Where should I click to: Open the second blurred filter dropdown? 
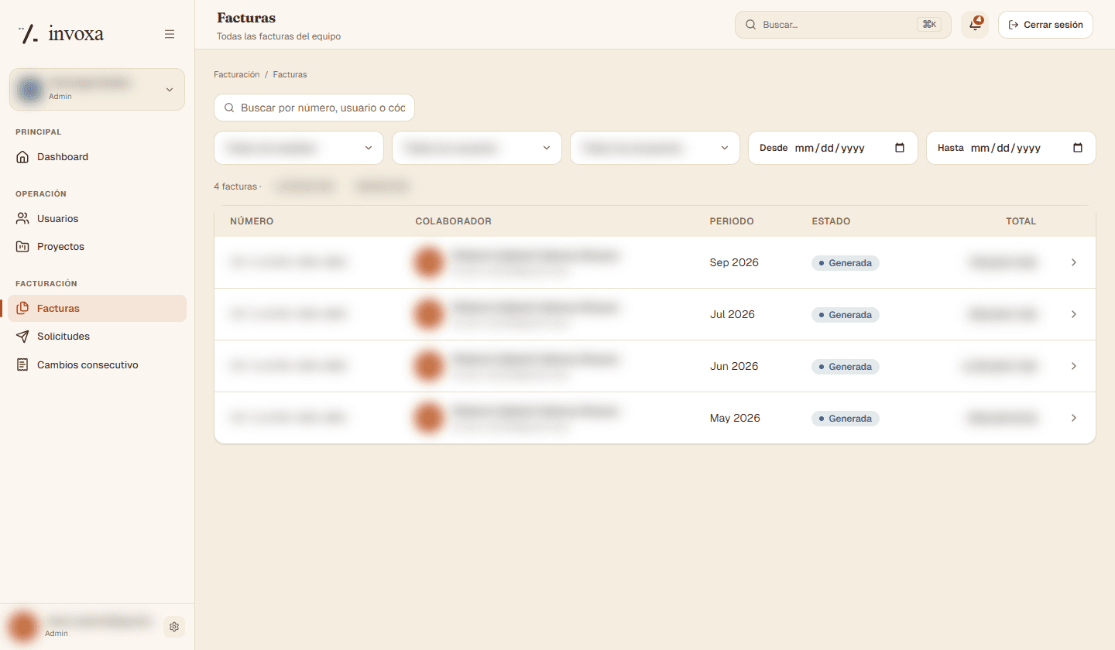(x=477, y=148)
